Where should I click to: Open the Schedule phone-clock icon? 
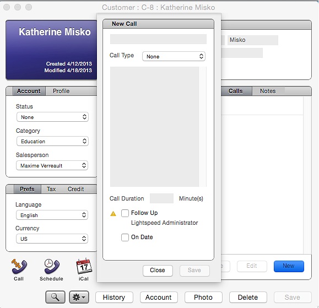coord(52,266)
